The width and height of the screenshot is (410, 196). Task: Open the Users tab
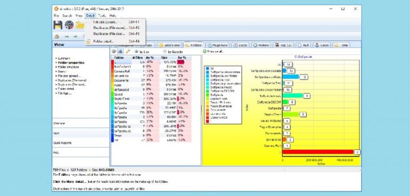coord(322,45)
